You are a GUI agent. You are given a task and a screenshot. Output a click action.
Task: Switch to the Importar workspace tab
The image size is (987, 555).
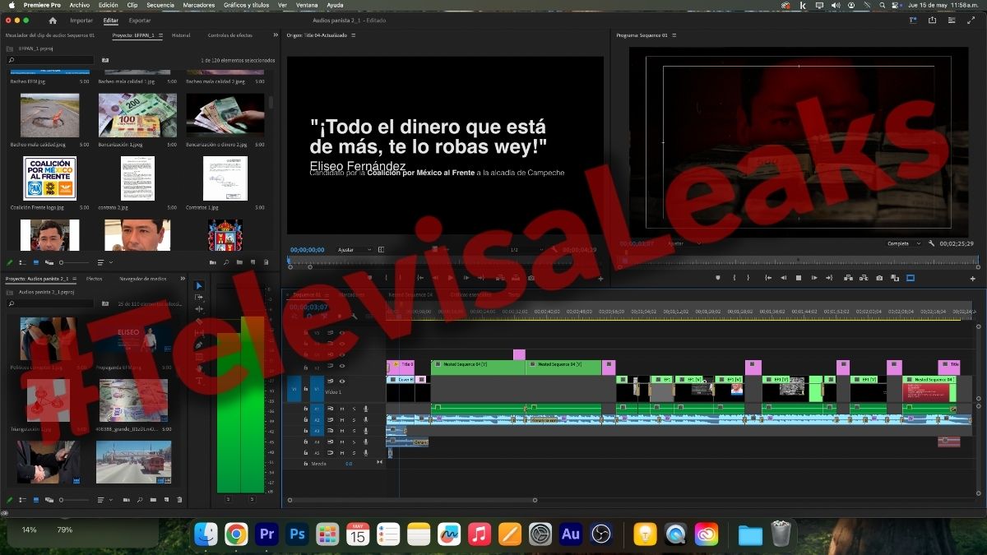tap(81, 20)
